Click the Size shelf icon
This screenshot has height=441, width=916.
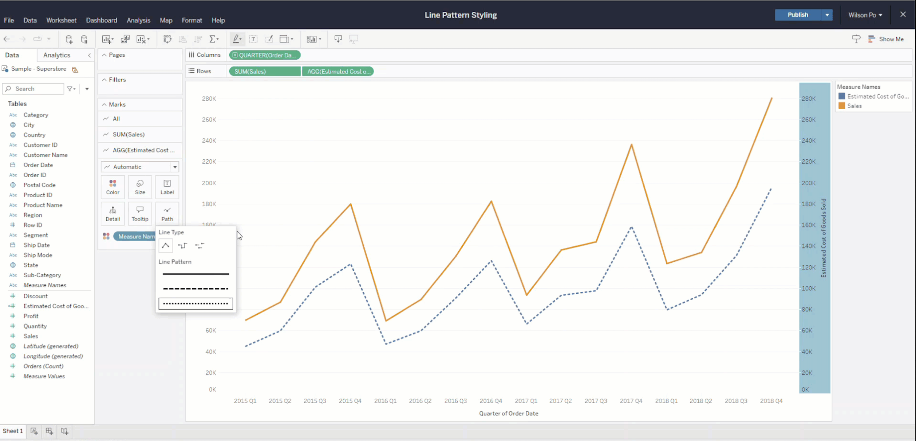click(140, 187)
